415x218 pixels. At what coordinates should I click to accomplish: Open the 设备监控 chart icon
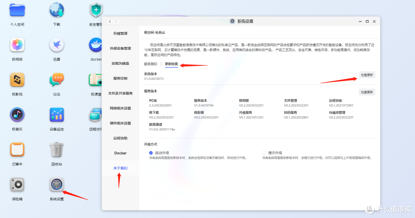[56, 115]
